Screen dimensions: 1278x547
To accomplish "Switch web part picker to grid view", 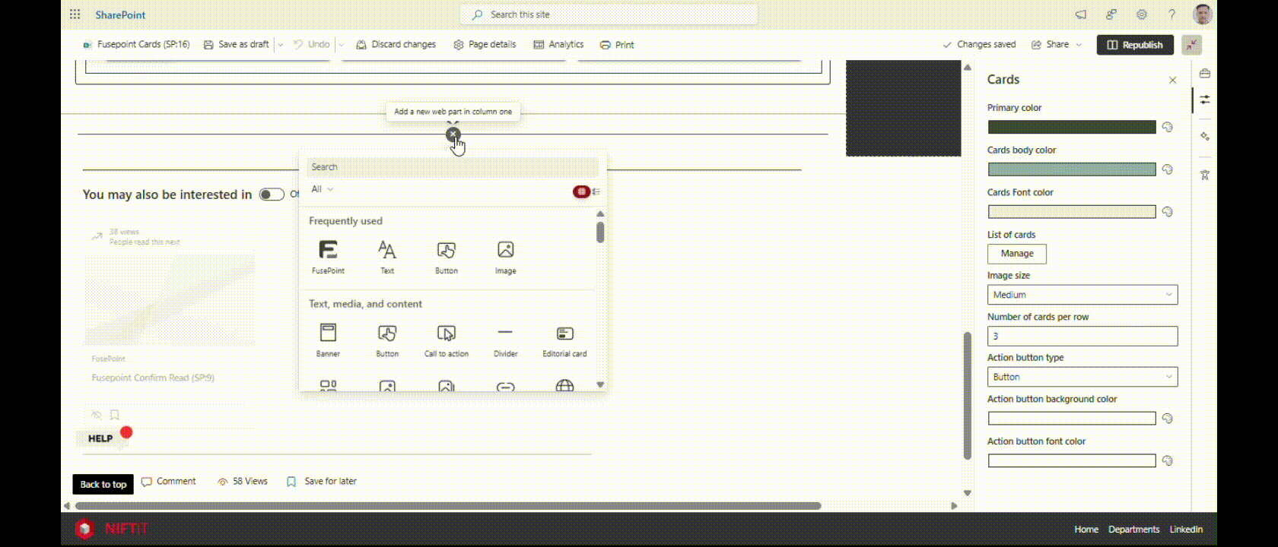I will click(581, 191).
